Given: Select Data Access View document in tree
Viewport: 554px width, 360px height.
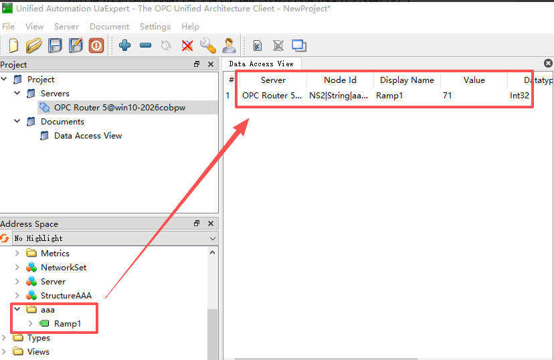Looking at the screenshot, I should tap(88, 136).
